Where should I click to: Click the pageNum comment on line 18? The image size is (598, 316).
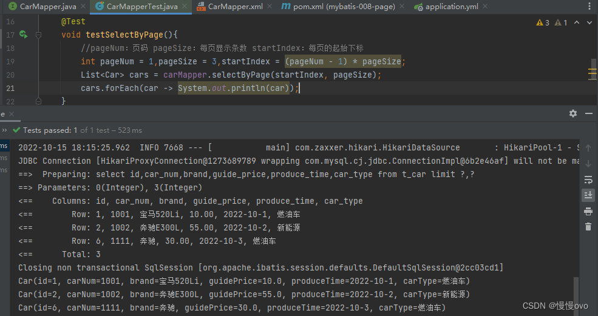pos(222,48)
